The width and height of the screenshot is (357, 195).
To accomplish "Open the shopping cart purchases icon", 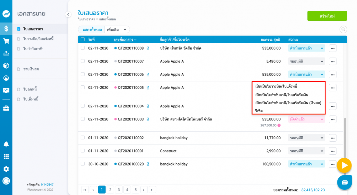I will (x=6, y=41).
